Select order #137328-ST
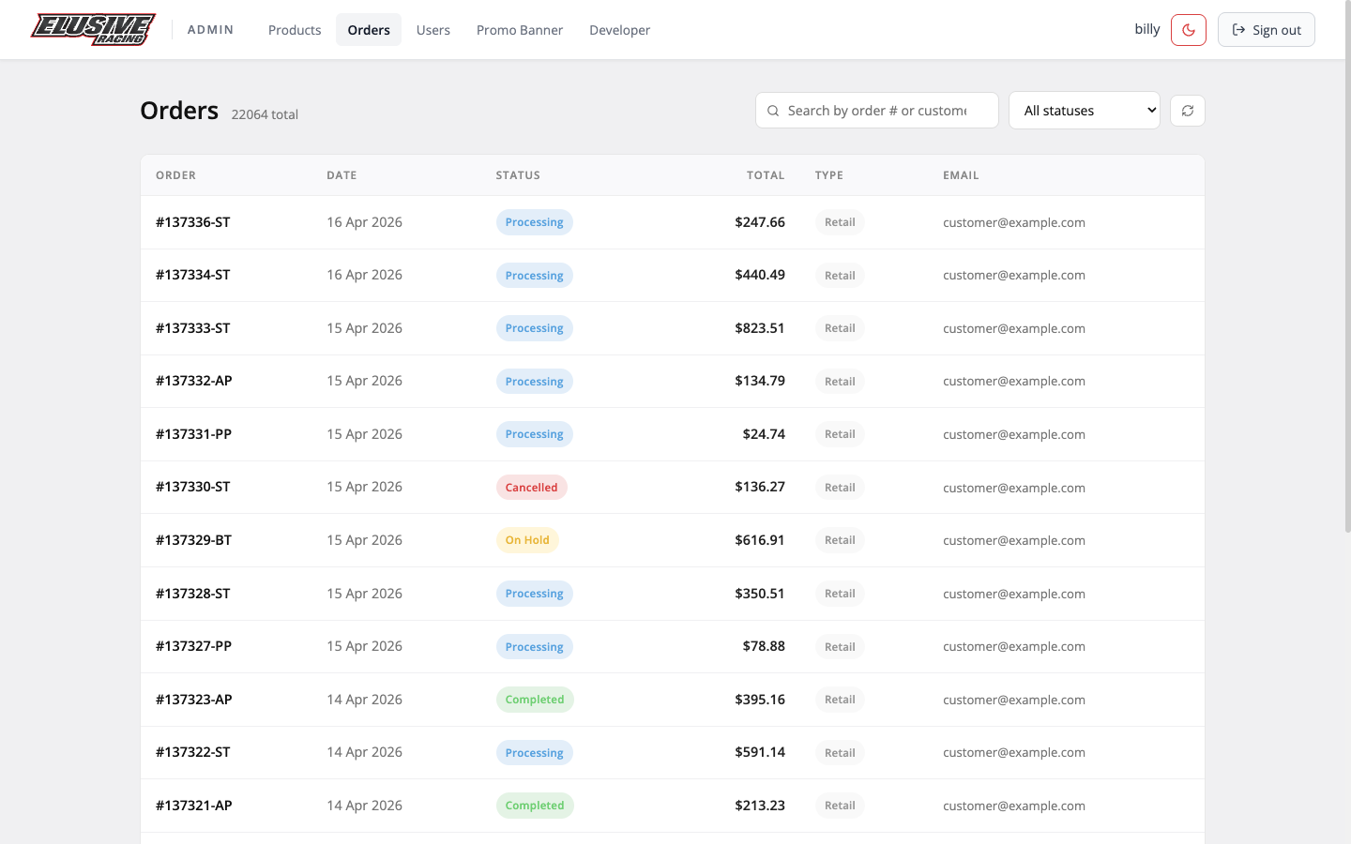This screenshot has width=1351, height=844. click(x=193, y=594)
